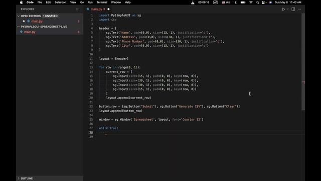This screenshot has height=181, width=321.
Task: Open the Window menu
Action: (116, 3)
